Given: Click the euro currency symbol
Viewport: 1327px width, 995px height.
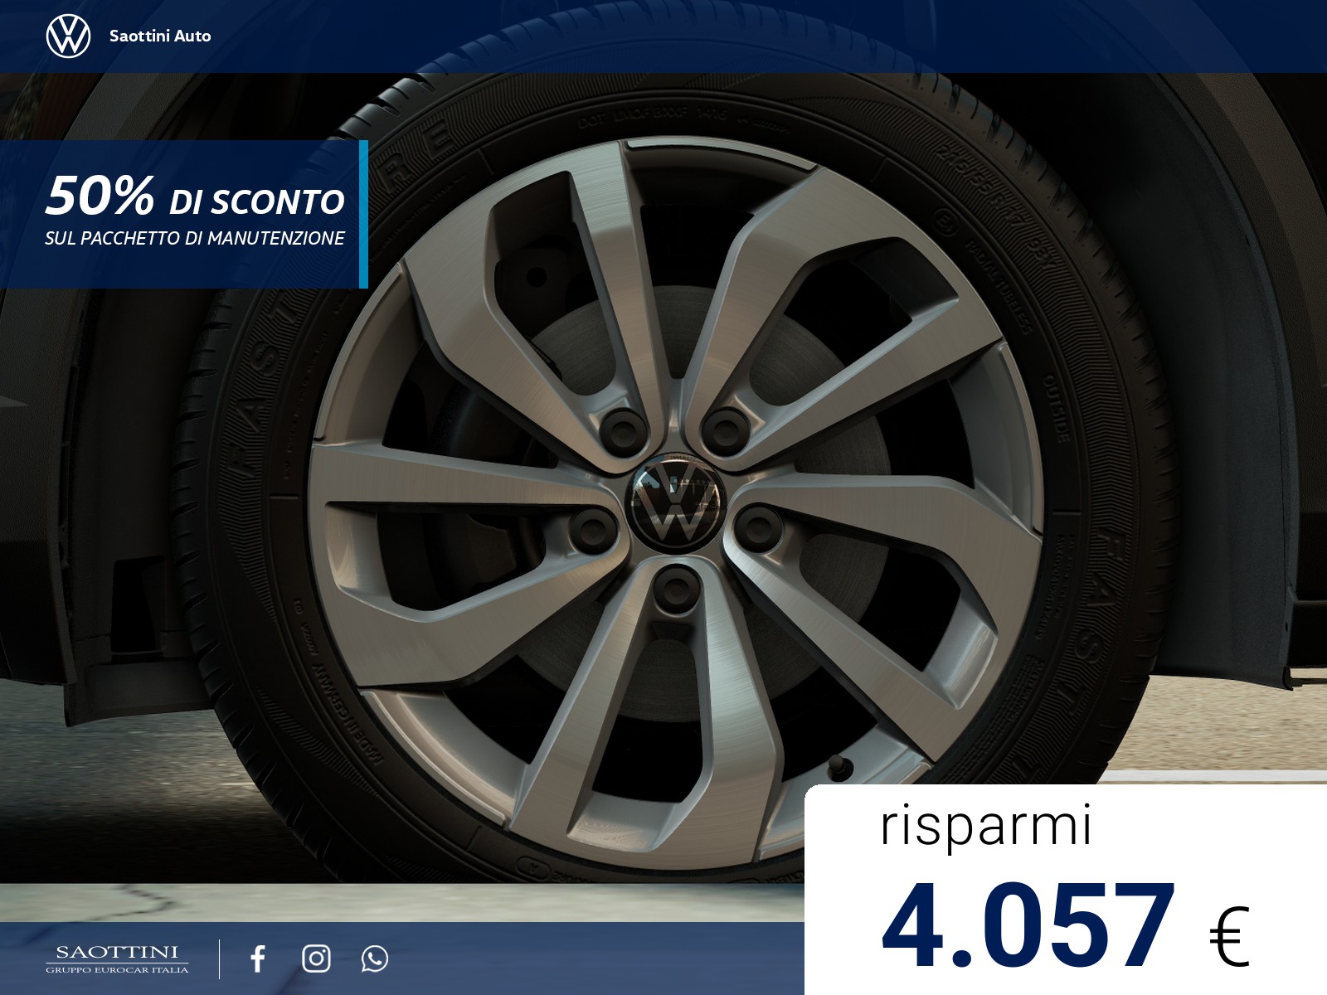Looking at the screenshot, I should point(1229,936).
